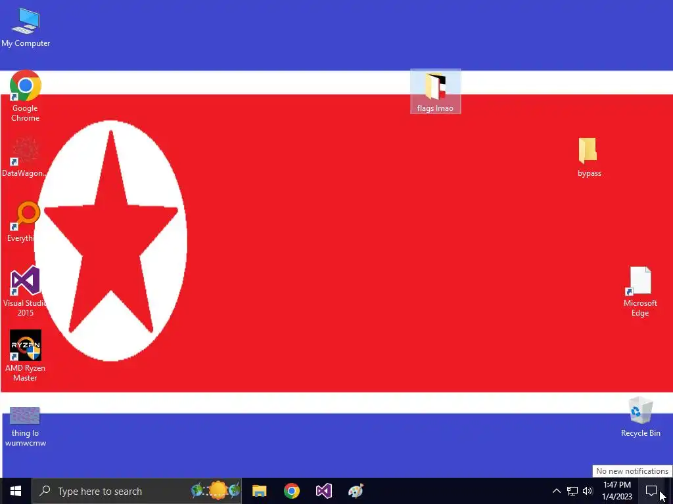Click the Type here to search box
673x504 pixels.
click(137, 491)
